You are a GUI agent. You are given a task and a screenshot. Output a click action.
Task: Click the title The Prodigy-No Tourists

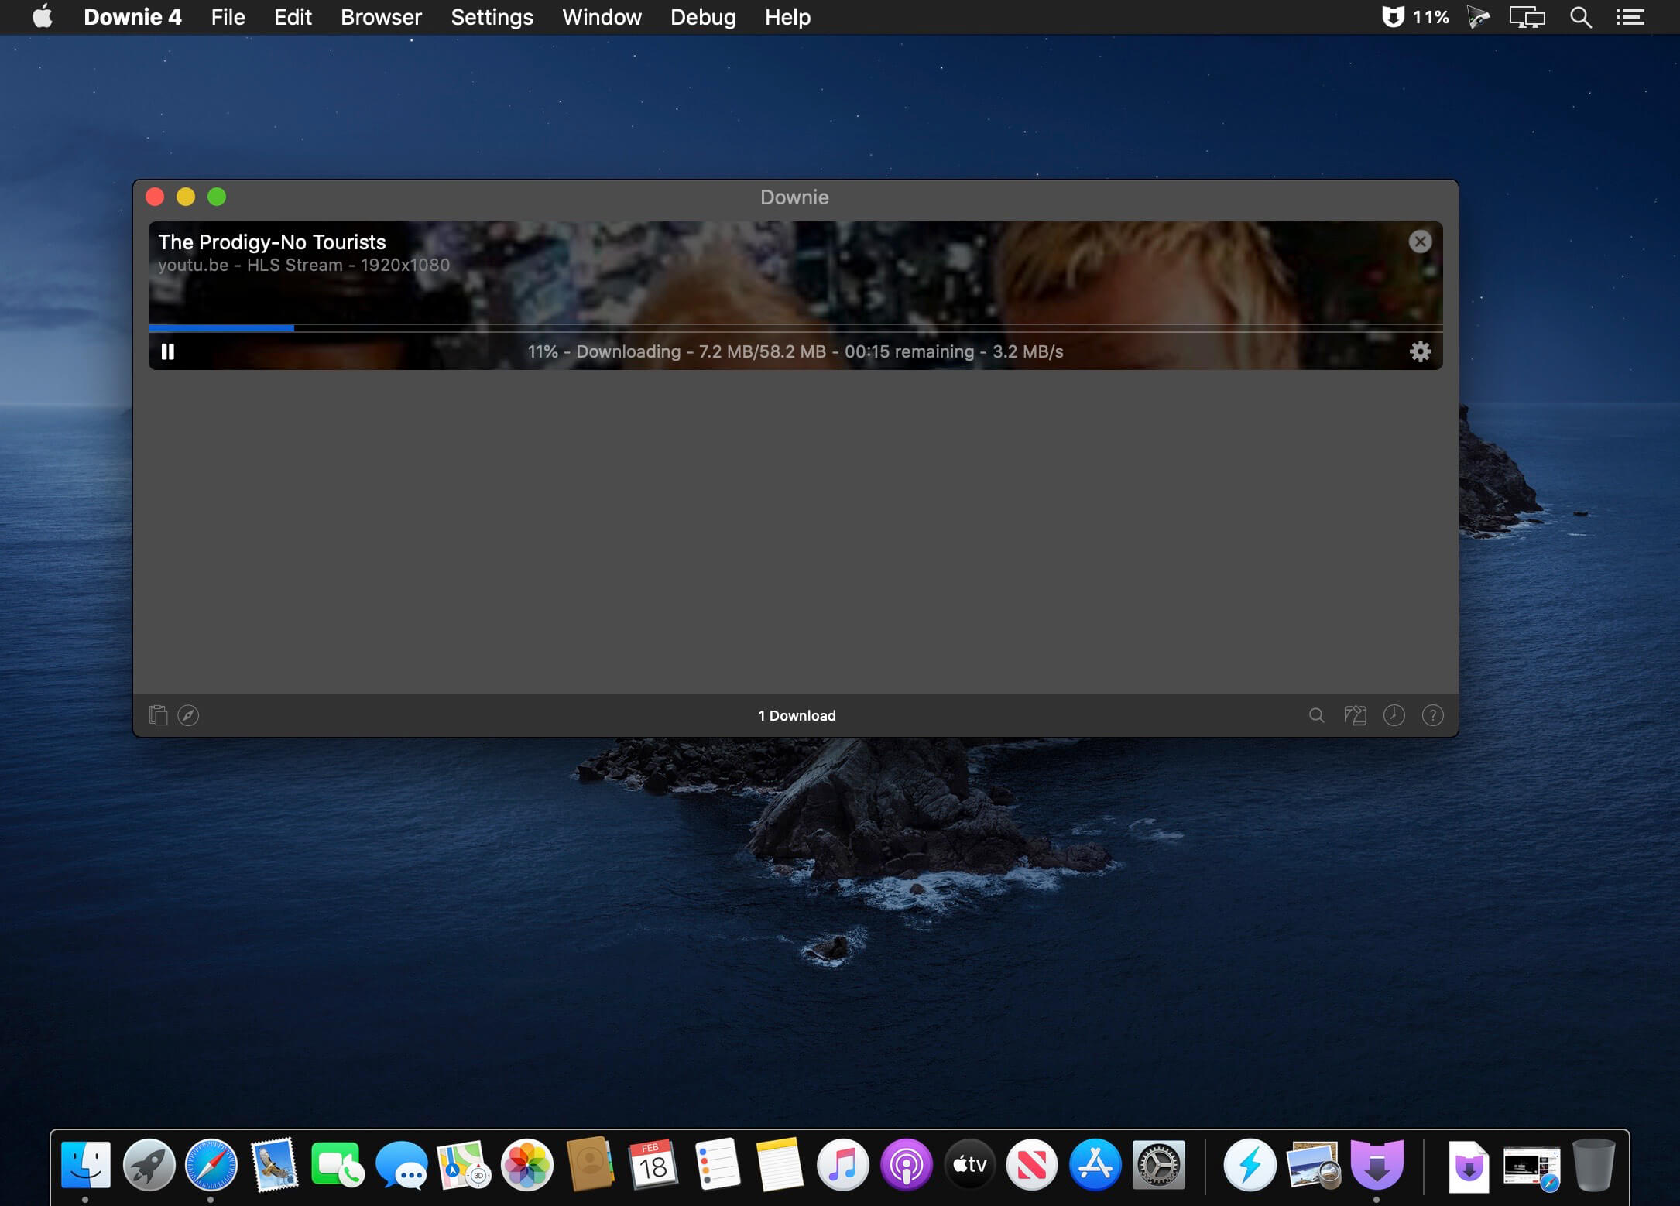(272, 242)
